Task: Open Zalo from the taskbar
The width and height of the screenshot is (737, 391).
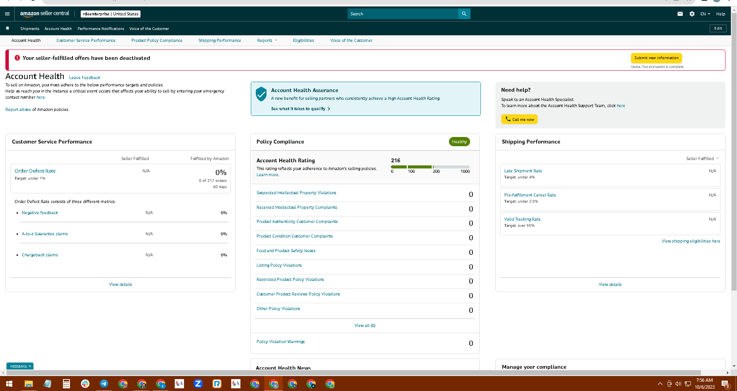Action: click(198, 384)
